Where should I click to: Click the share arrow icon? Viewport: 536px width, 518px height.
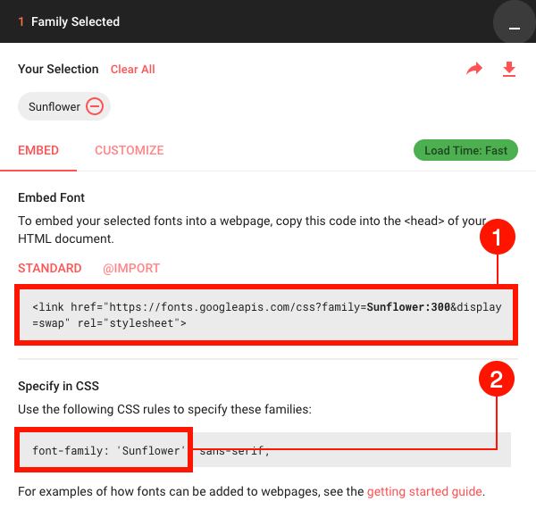pos(474,69)
